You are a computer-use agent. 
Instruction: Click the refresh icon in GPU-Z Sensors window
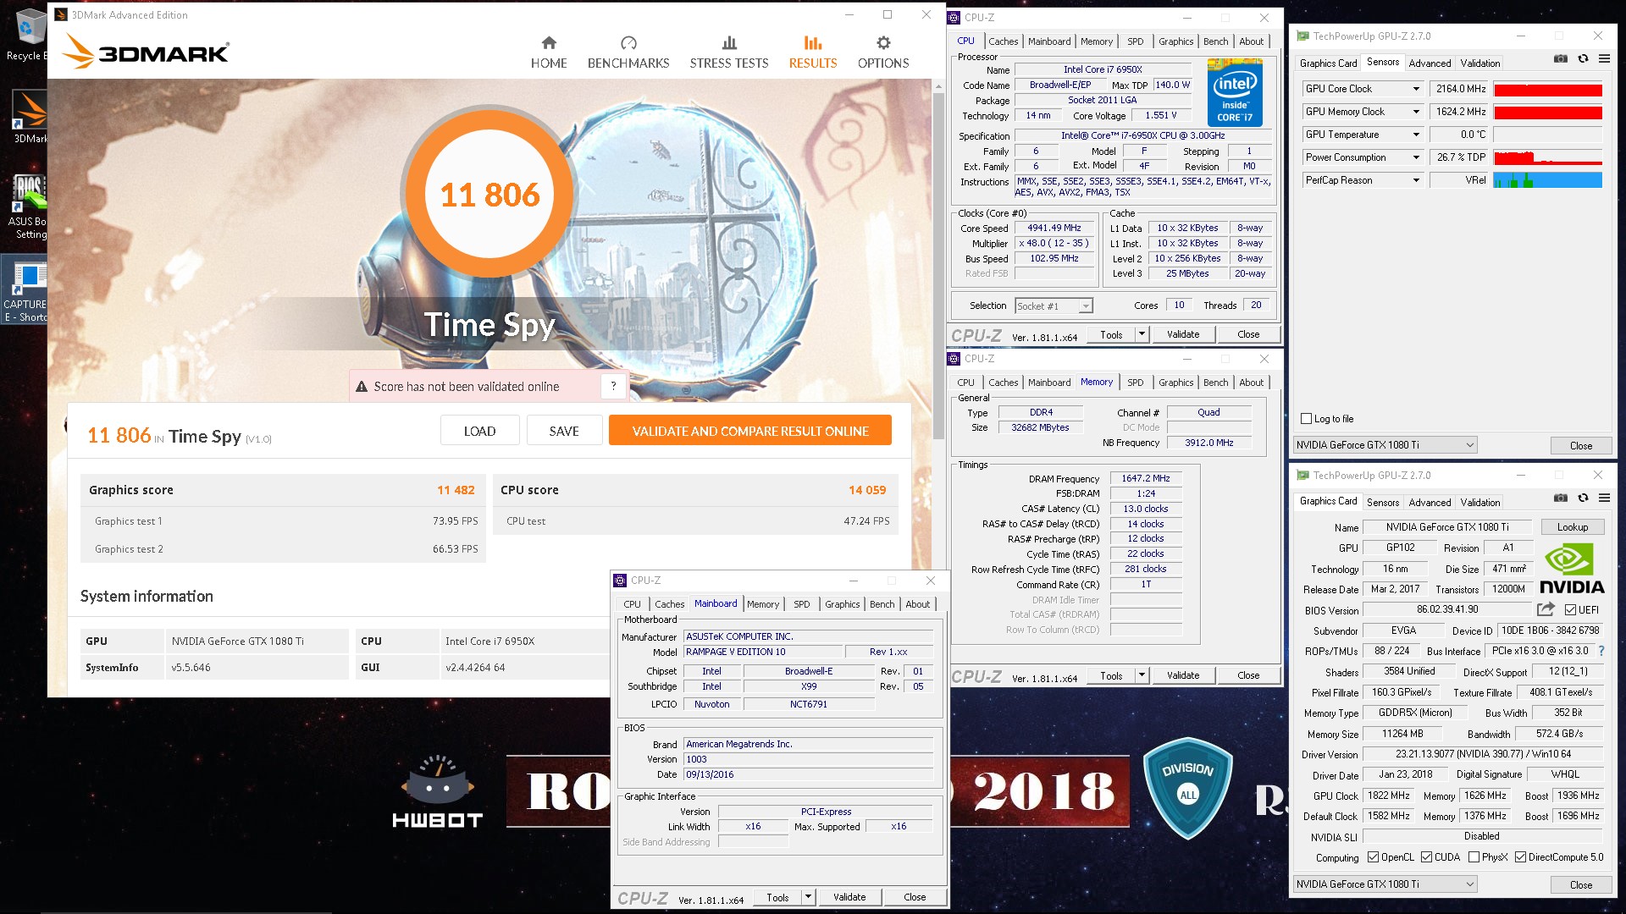tap(1583, 59)
